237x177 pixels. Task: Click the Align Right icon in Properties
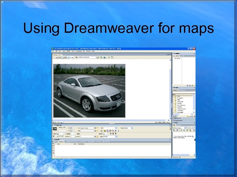click(x=116, y=133)
